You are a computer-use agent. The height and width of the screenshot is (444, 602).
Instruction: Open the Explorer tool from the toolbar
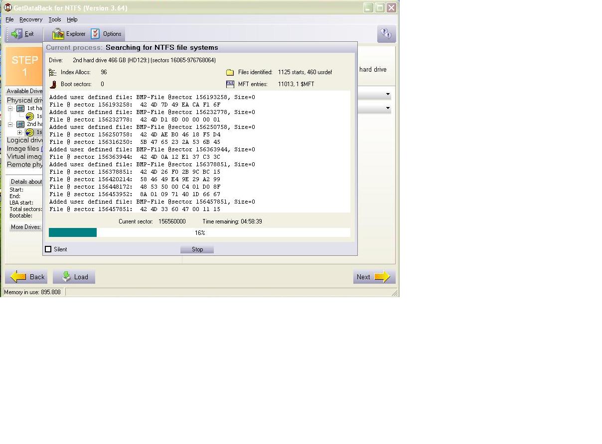point(69,34)
